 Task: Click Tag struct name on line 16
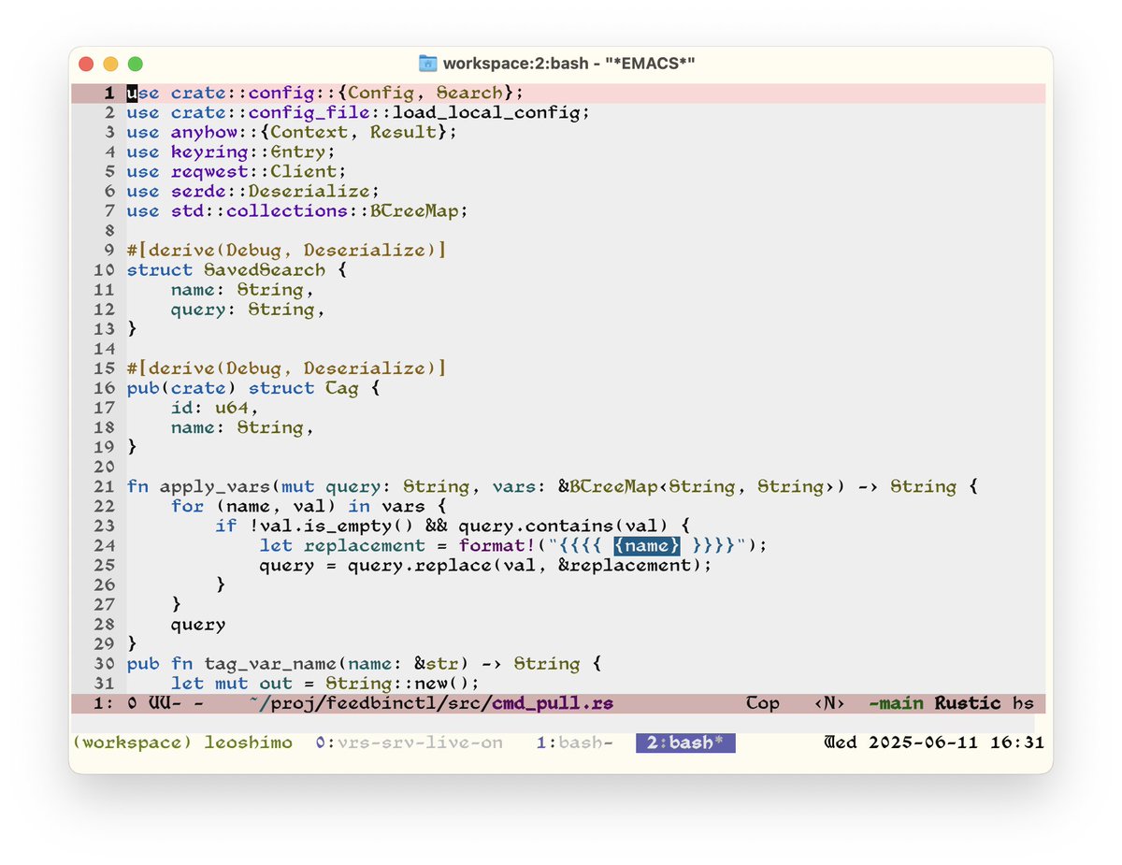pos(342,387)
